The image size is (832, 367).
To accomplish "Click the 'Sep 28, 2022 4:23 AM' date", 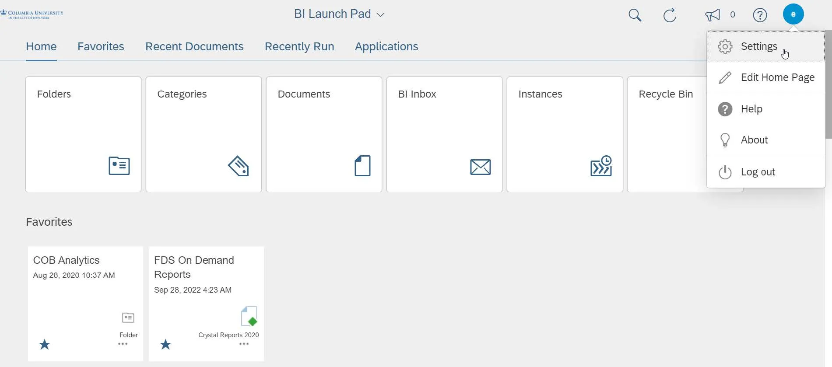I will click(x=193, y=290).
